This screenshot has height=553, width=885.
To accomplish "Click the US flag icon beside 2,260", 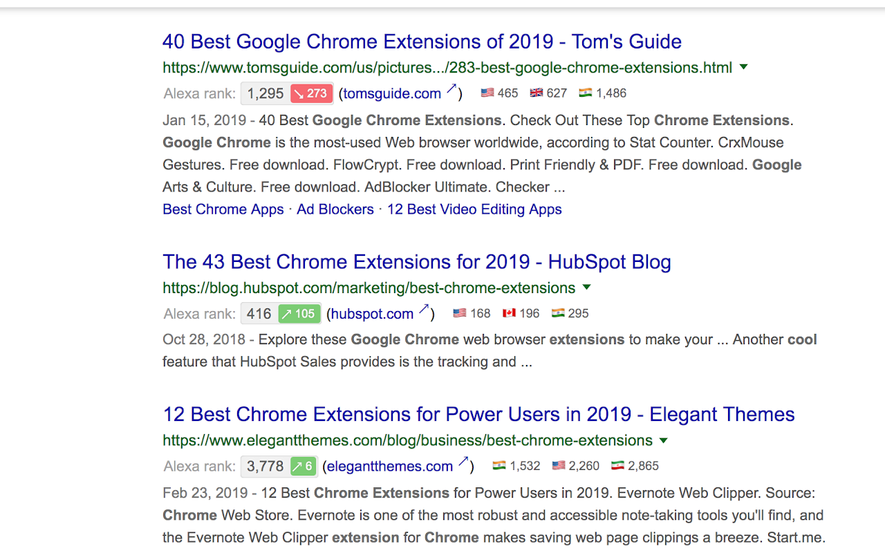I will point(559,466).
